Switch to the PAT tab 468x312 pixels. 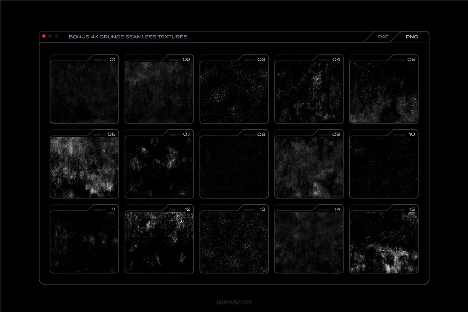click(x=383, y=37)
